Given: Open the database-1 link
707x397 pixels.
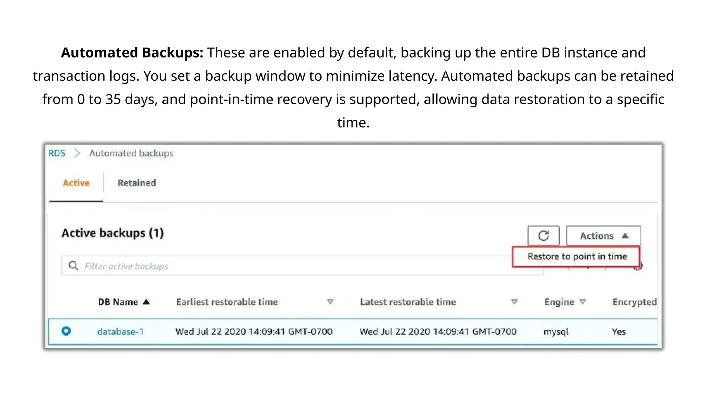Looking at the screenshot, I should coord(120,332).
